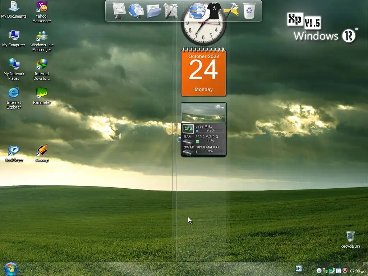Click the 339.2 M/3.0 G RAM text
This screenshot has height=276, width=368.
(207, 137)
